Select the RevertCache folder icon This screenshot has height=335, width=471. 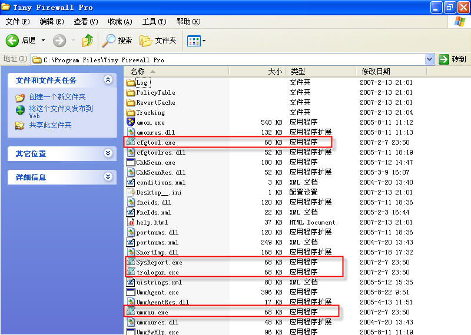[x=130, y=103]
